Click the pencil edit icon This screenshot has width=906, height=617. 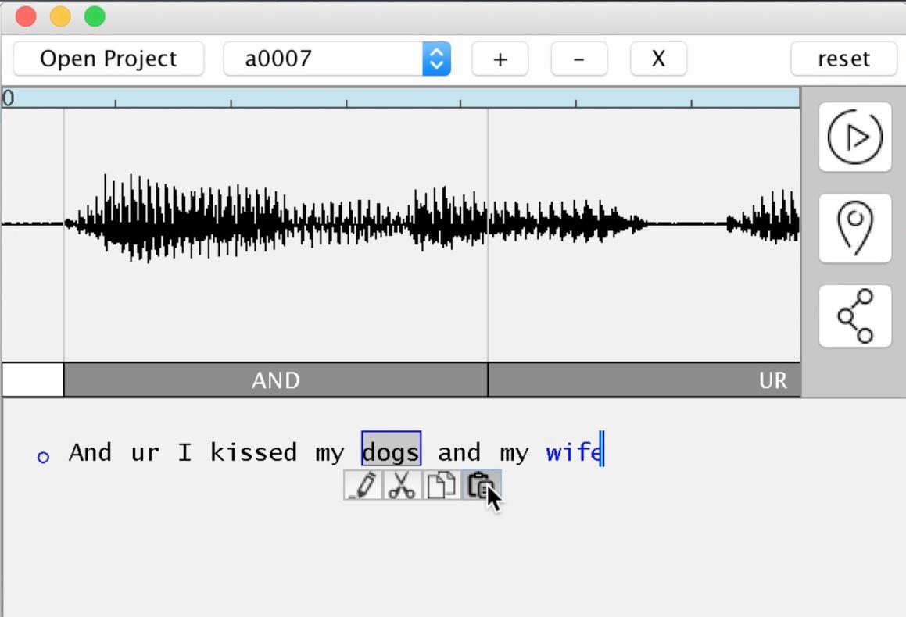(x=363, y=485)
